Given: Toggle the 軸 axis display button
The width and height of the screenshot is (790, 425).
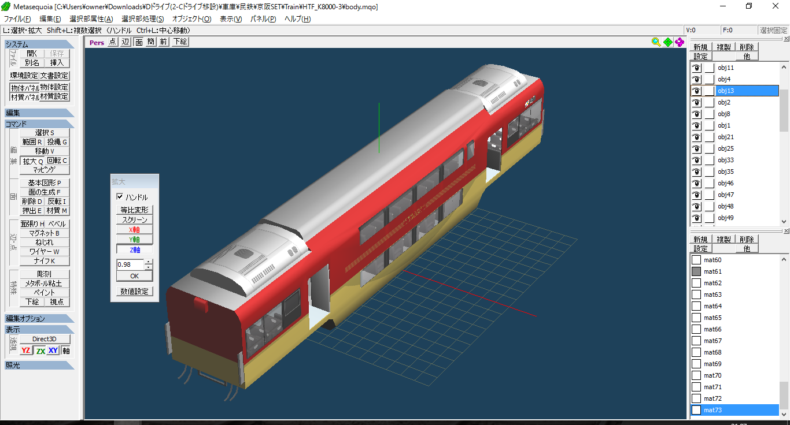Looking at the screenshot, I should pos(66,351).
